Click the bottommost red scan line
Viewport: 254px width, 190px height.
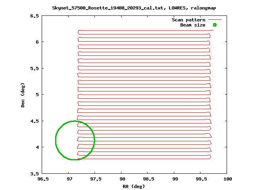(x=144, y=159)
